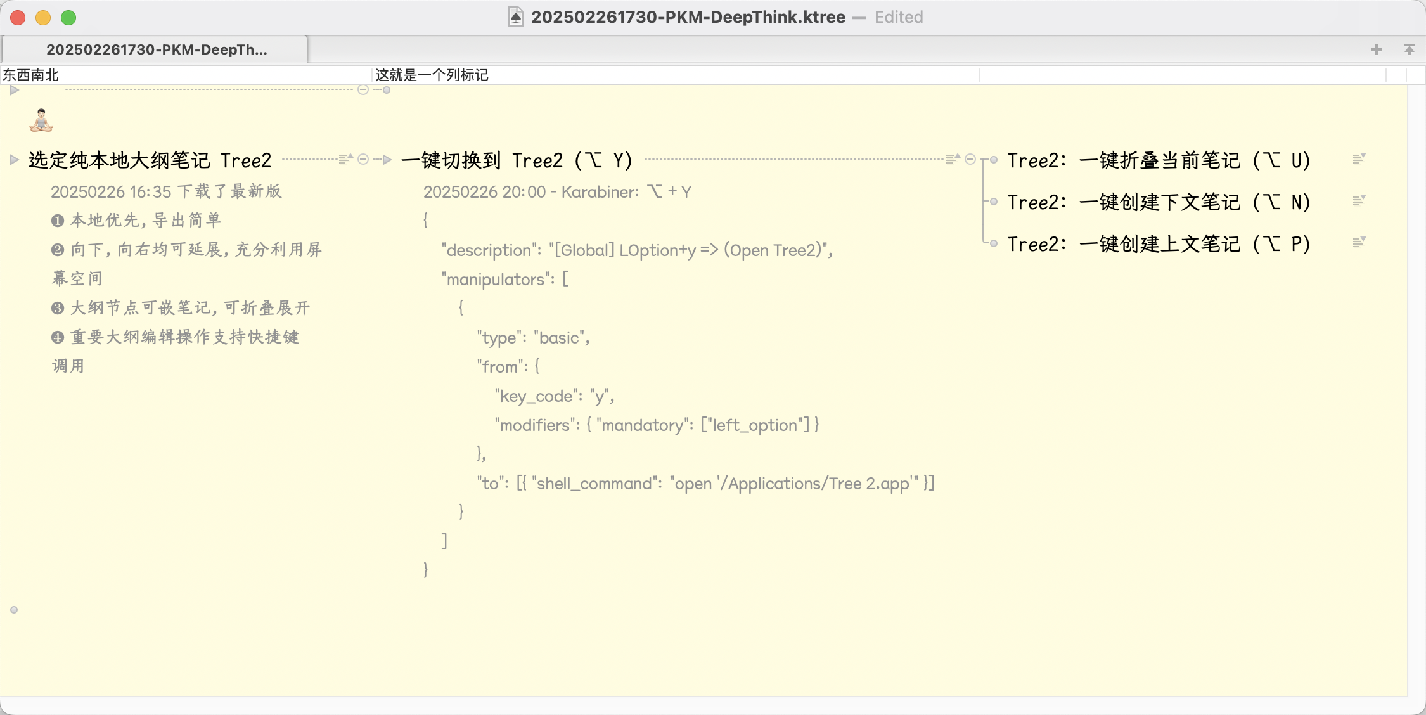Click disclosure triangle left of 选定纯本地大纲笔记 Tree2
The width and height of the screenshot is (1426, 715).
click(14, 159)
